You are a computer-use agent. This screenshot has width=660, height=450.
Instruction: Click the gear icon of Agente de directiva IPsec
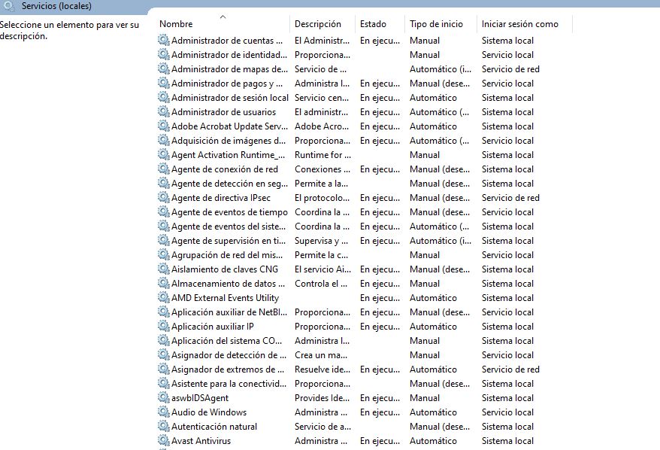163,198
